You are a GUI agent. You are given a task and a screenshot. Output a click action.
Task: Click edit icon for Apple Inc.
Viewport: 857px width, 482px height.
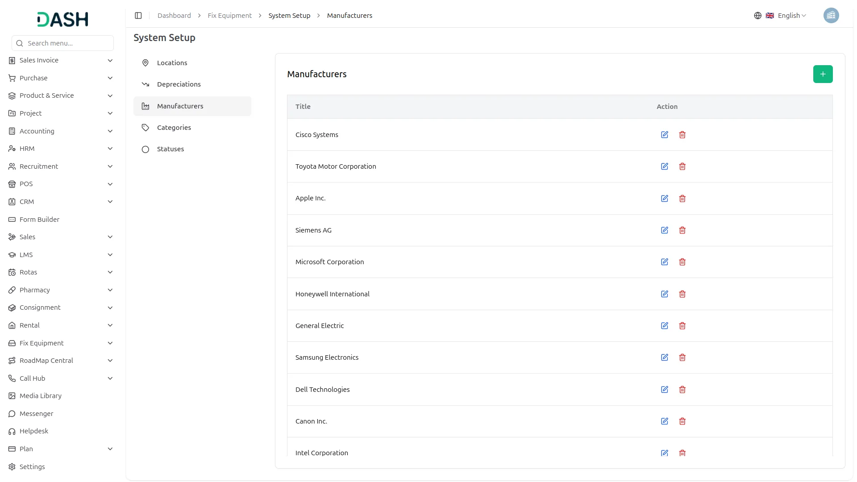pos(664,199)
